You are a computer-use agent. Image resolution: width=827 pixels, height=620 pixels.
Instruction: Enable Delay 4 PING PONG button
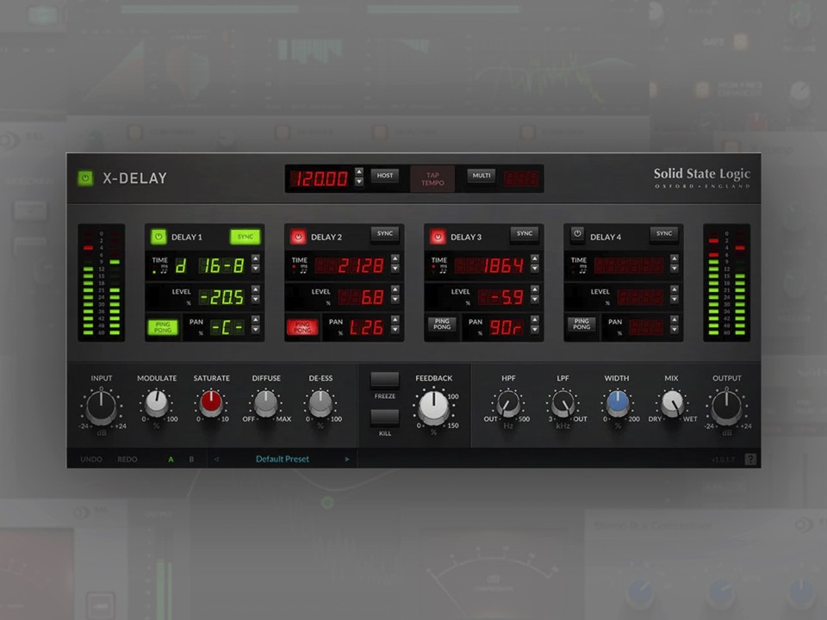point(581,325)
